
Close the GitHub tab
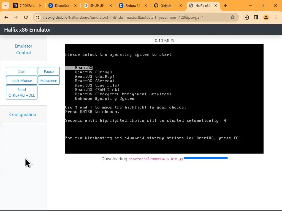[181, 5]
